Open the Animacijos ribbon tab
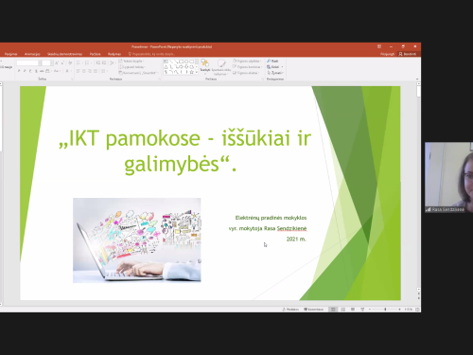 click(32, 54)
